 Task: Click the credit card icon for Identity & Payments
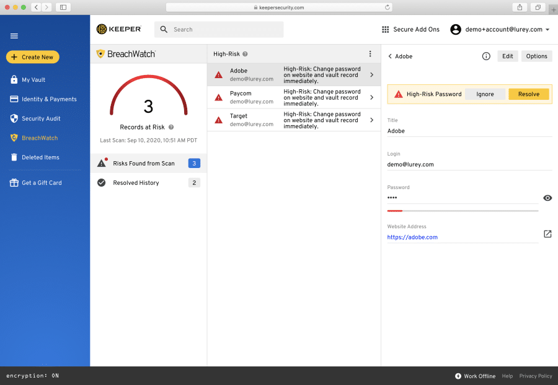pyautogui.click(x=14, y=99)
